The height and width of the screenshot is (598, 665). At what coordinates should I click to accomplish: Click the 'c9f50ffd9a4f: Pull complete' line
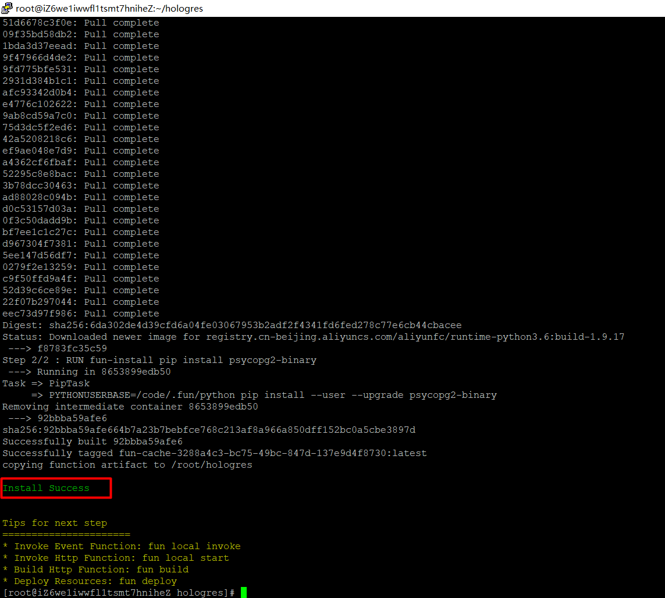(x=81, y=279)
